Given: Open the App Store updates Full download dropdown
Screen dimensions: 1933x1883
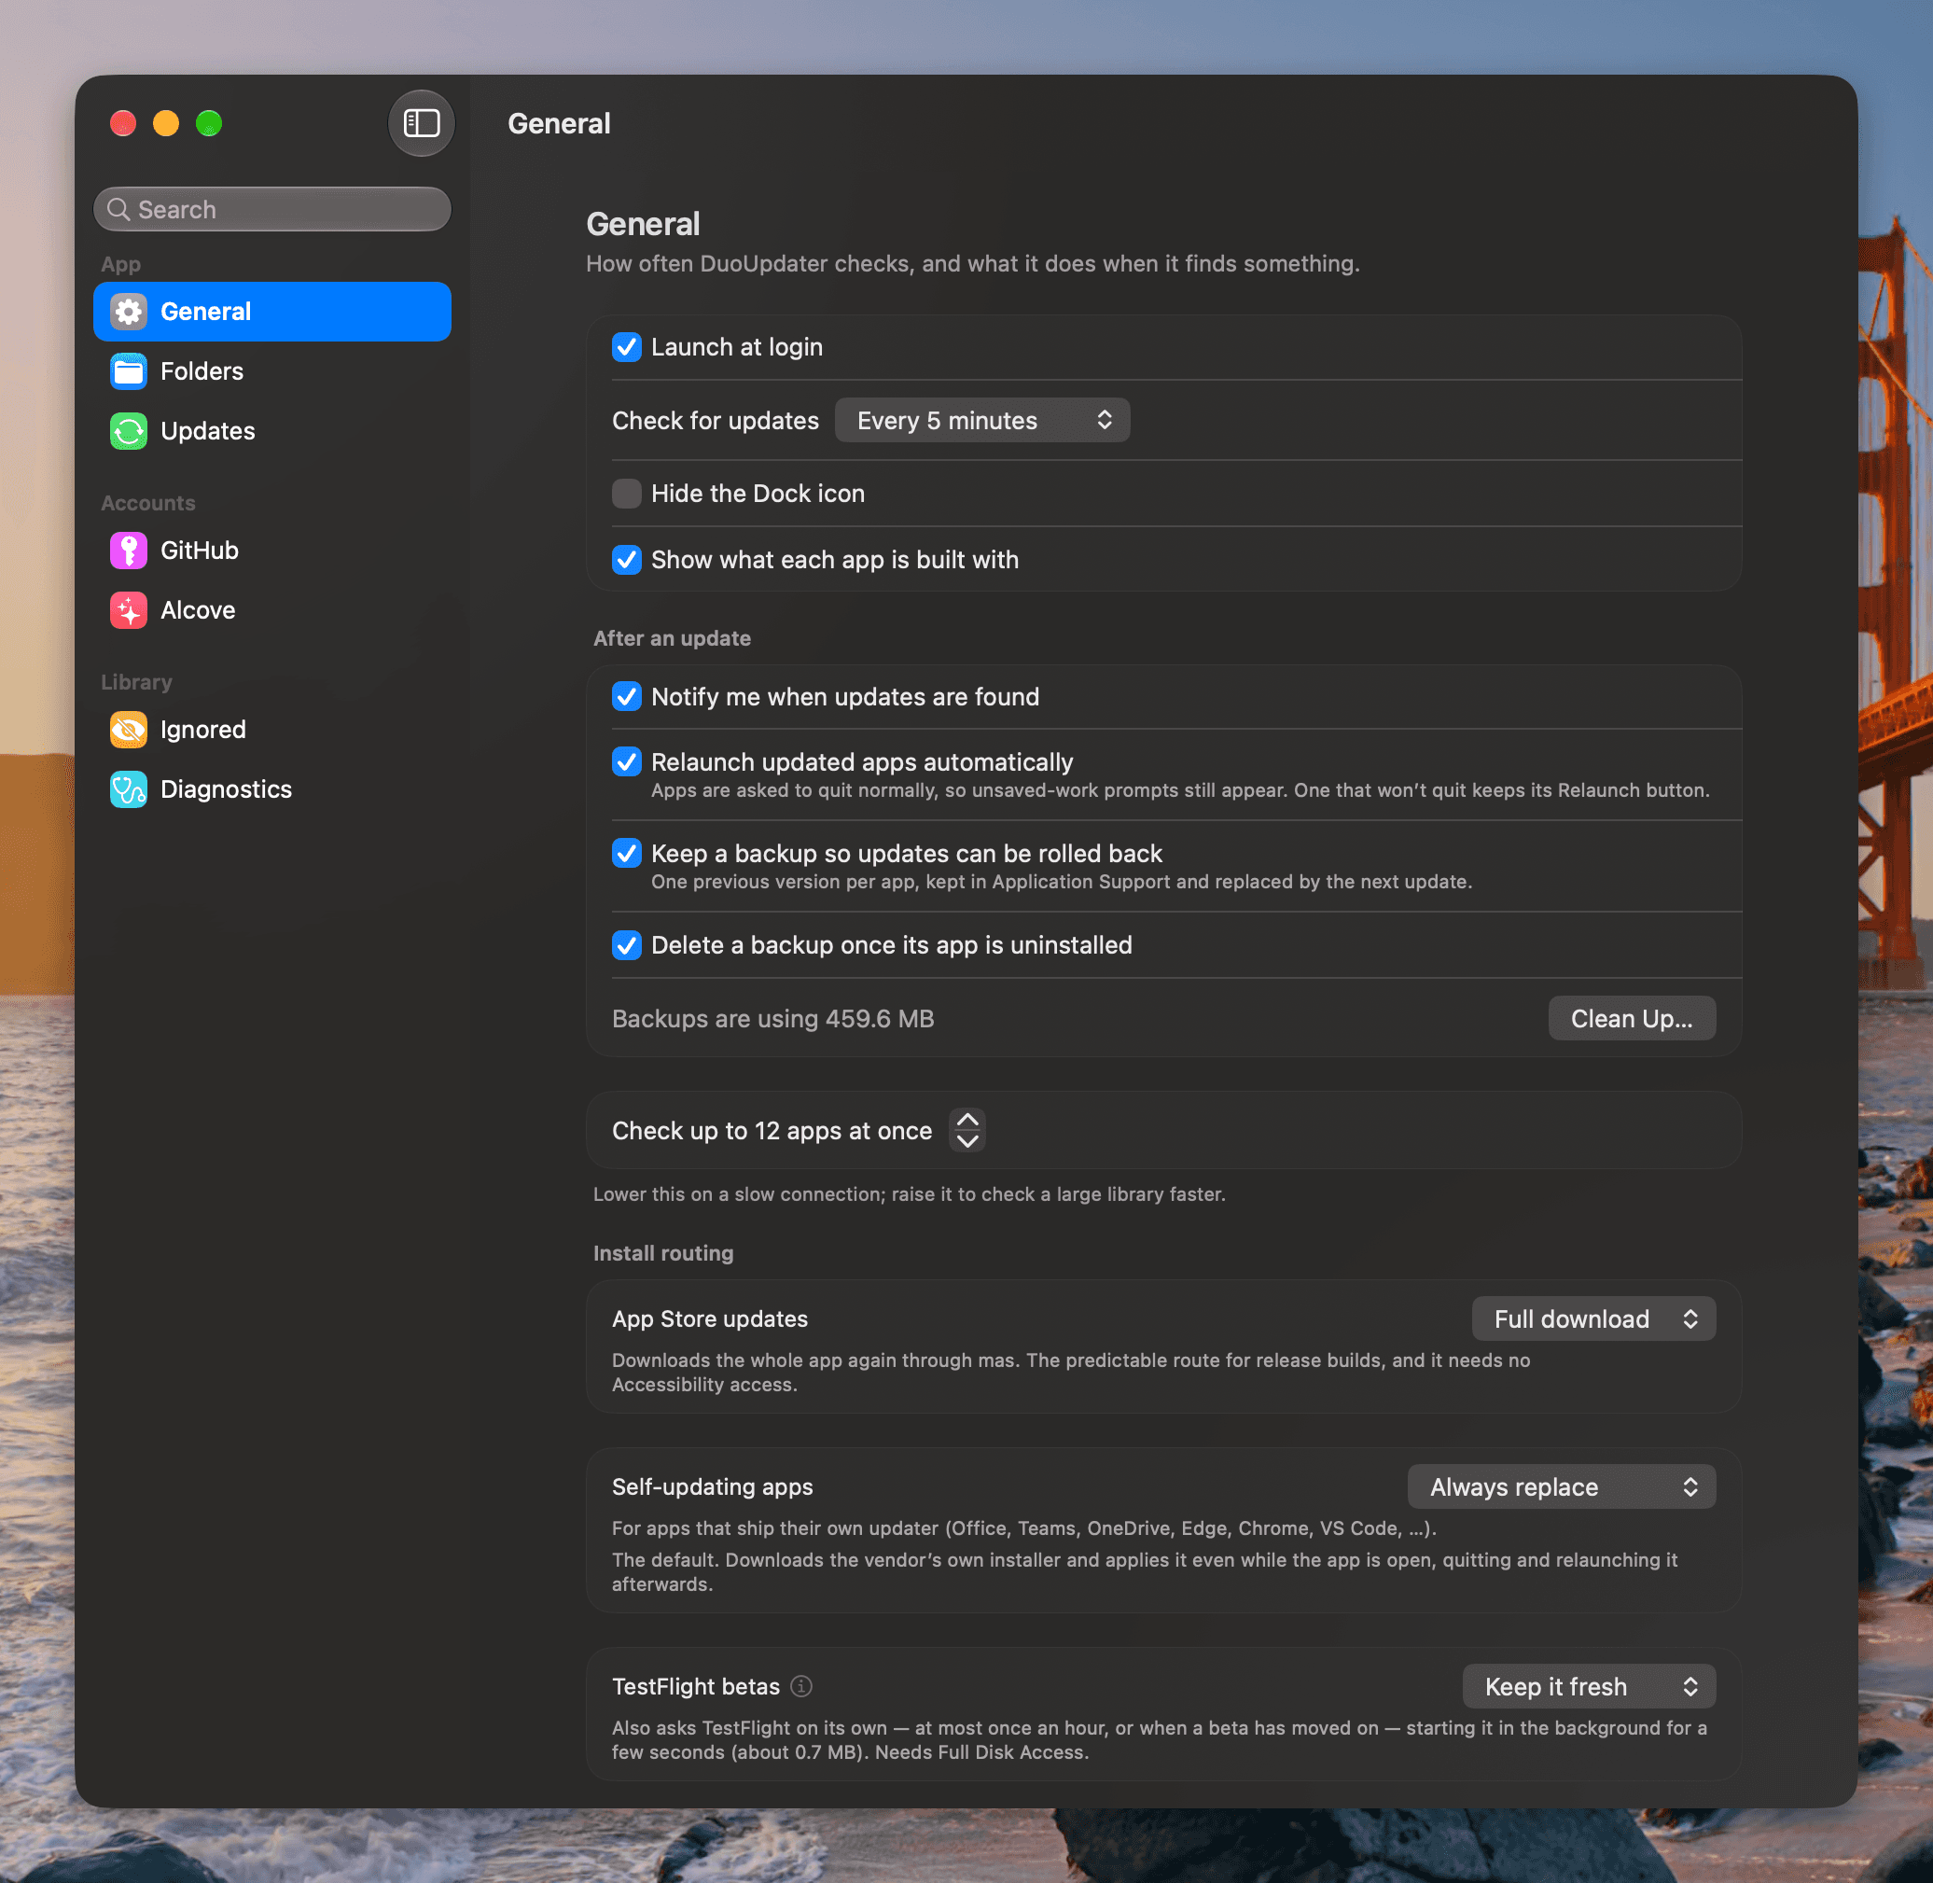Looking at the screenshot, I should [x=1592, y=1319].
